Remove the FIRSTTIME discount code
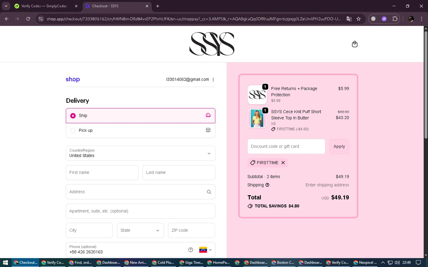The height and width of the screenshot is (267, 428). [x=283, y=163]
